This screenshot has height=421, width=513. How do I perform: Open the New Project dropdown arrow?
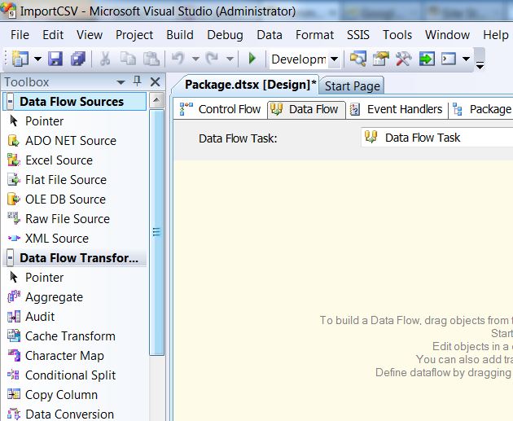pyautogui.click(x=38, y=59)
